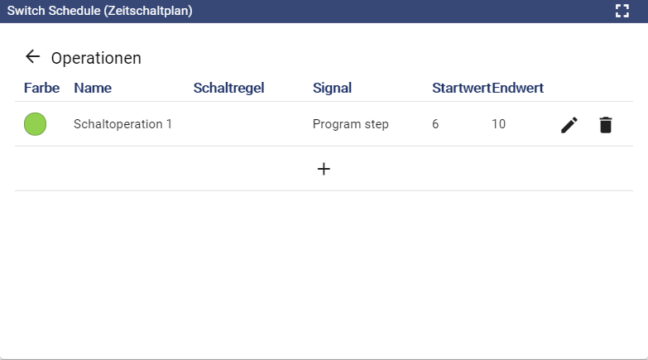
Task: Sort by the Name column header
Action: 93,88
